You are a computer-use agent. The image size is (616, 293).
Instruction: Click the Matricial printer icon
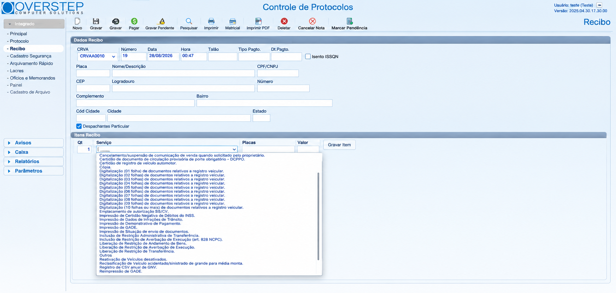click(x=233, y=21)
